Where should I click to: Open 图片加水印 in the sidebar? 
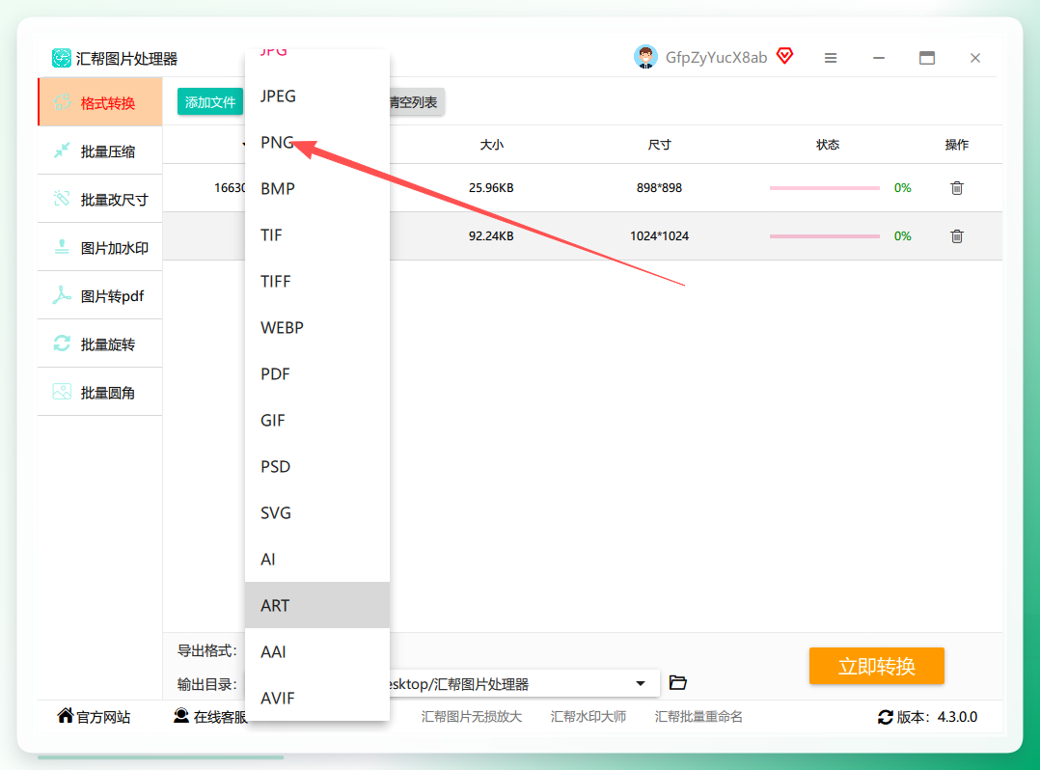pyautogui.click(x=100, y=247)
